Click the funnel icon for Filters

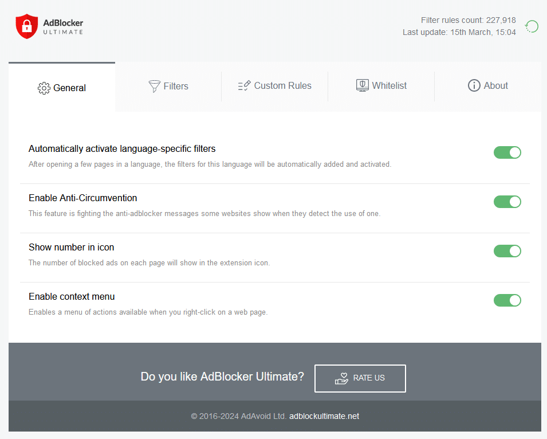(x=154, y=86)
